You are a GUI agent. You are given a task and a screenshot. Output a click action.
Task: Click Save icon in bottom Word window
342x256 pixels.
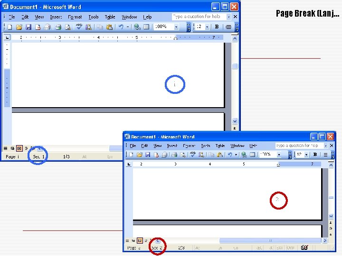click(148, 155)
